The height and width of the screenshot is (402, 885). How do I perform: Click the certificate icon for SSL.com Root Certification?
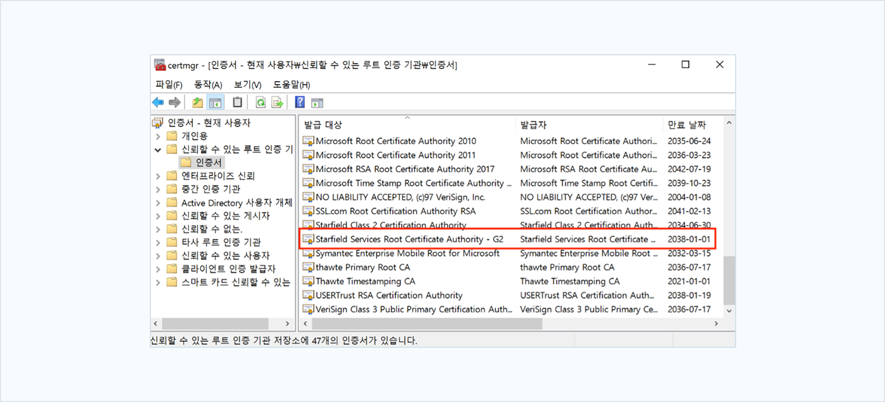pyautogui.click(x=308, y=211)
